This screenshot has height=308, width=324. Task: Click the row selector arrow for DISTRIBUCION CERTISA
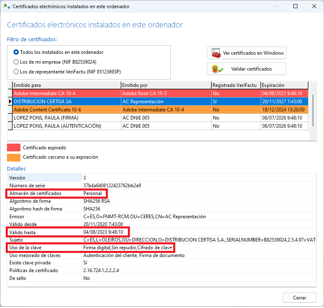10,102
